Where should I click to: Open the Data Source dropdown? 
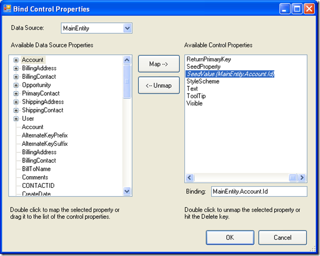127,28
